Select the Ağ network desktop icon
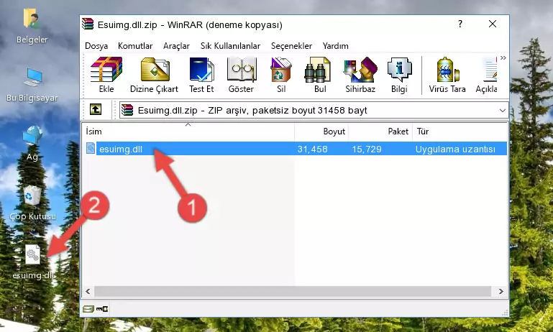The width and height of the screenshot is (553, 332). (32, 144)
